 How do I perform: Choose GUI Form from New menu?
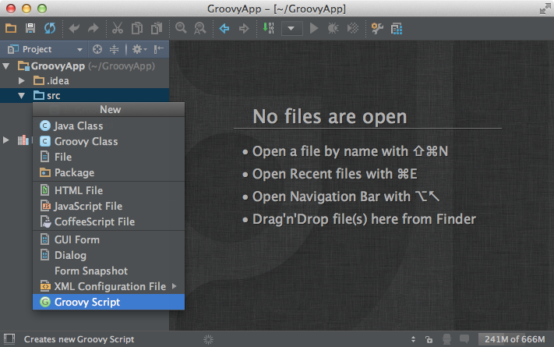108,239
